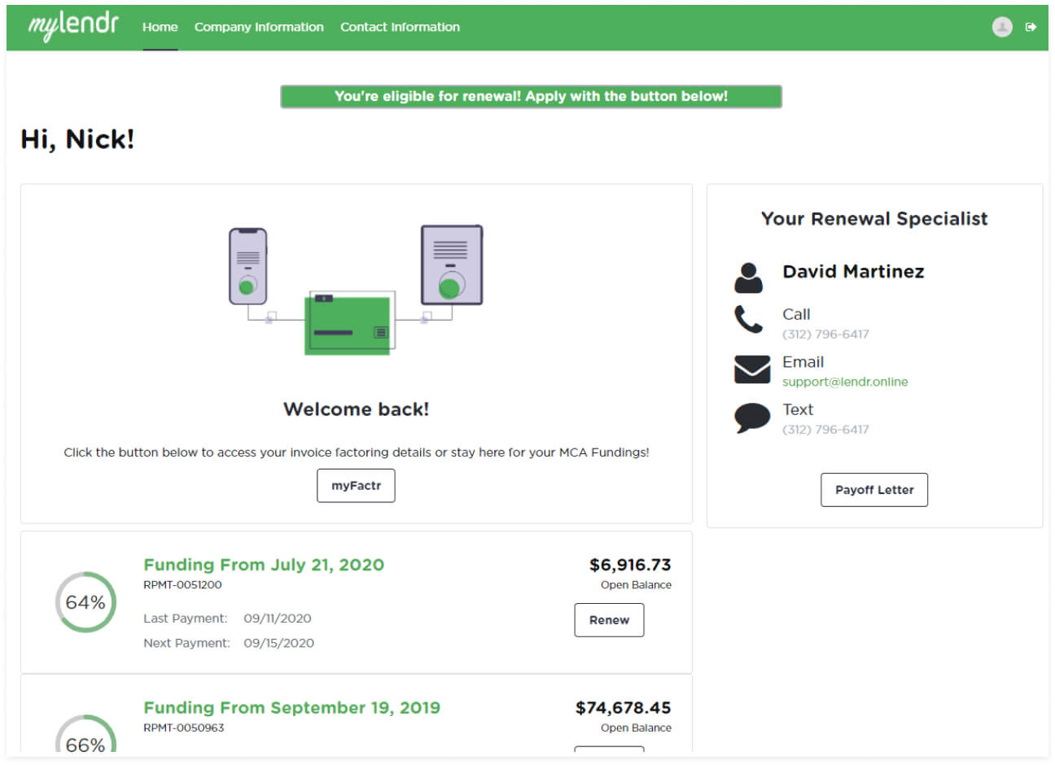Click the envelope icon next to Email
Image resolution: width=1055 pixels, height=765 pixels.
[751, 370]
